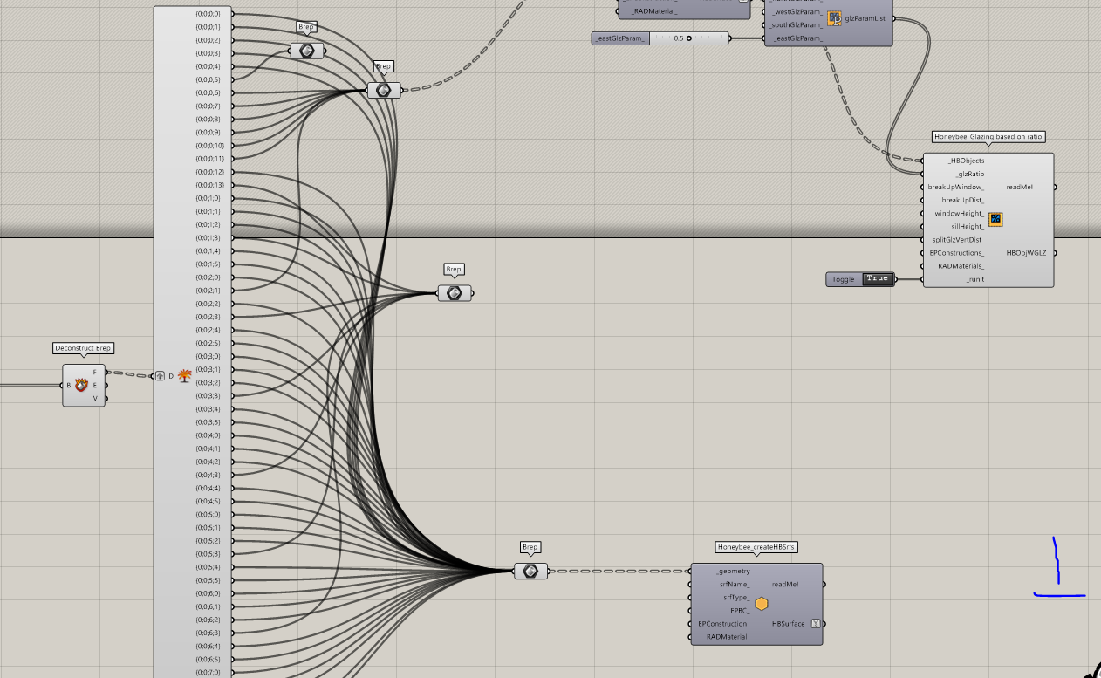Screen dimensions: 1101x678
Task: Click the breakUpDist_ input
Action: click(x=962, y=200)
